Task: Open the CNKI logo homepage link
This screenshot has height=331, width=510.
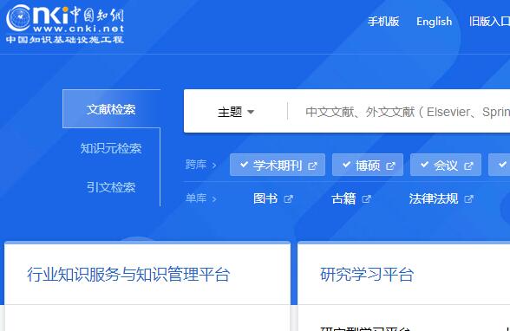Action: (x=65, y=23)
